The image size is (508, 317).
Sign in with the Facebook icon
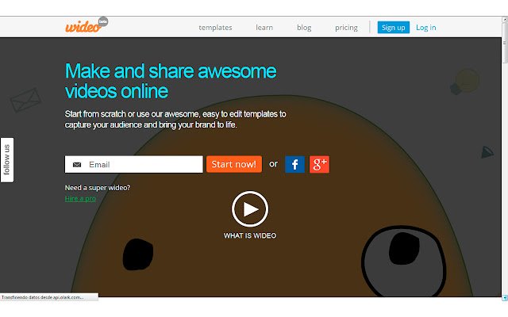coord(294,164)
